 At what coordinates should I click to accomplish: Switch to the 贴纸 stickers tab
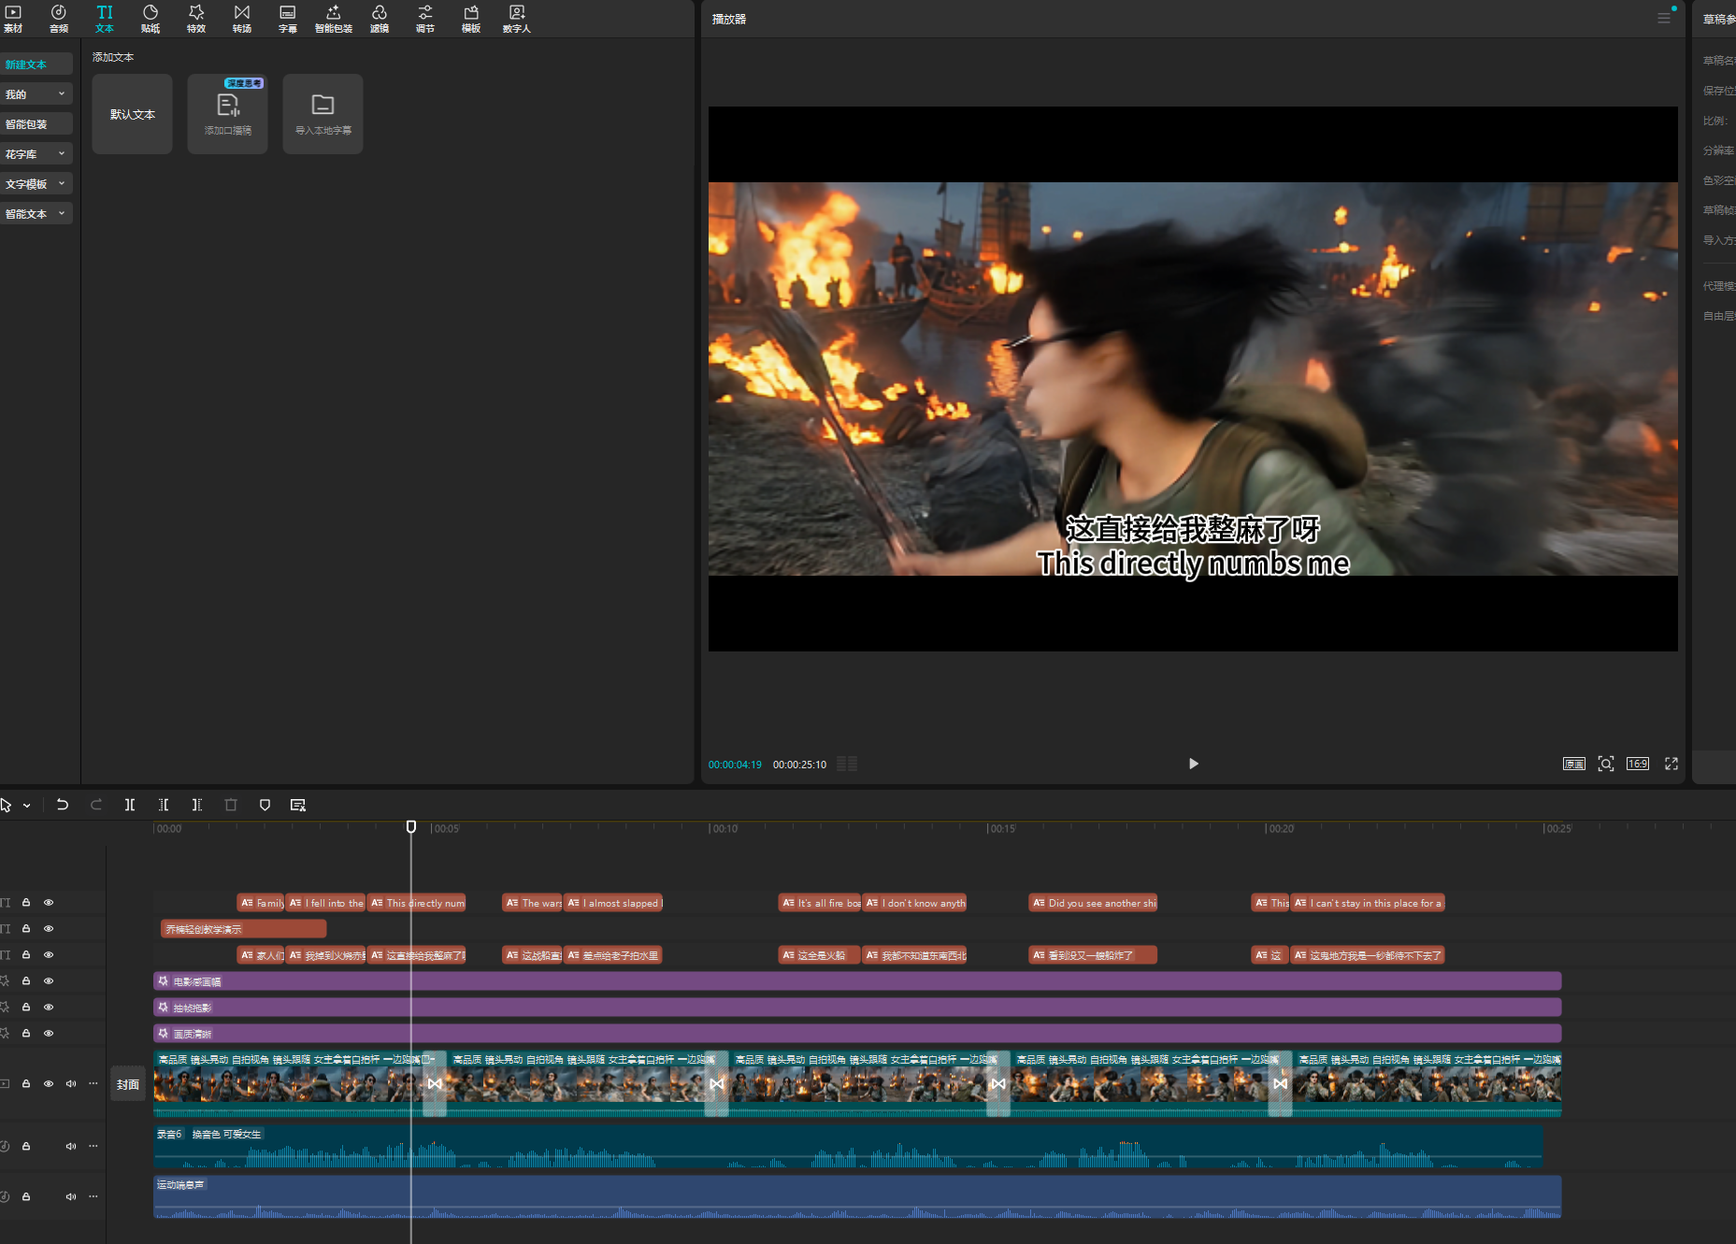[x=151, y=19]
